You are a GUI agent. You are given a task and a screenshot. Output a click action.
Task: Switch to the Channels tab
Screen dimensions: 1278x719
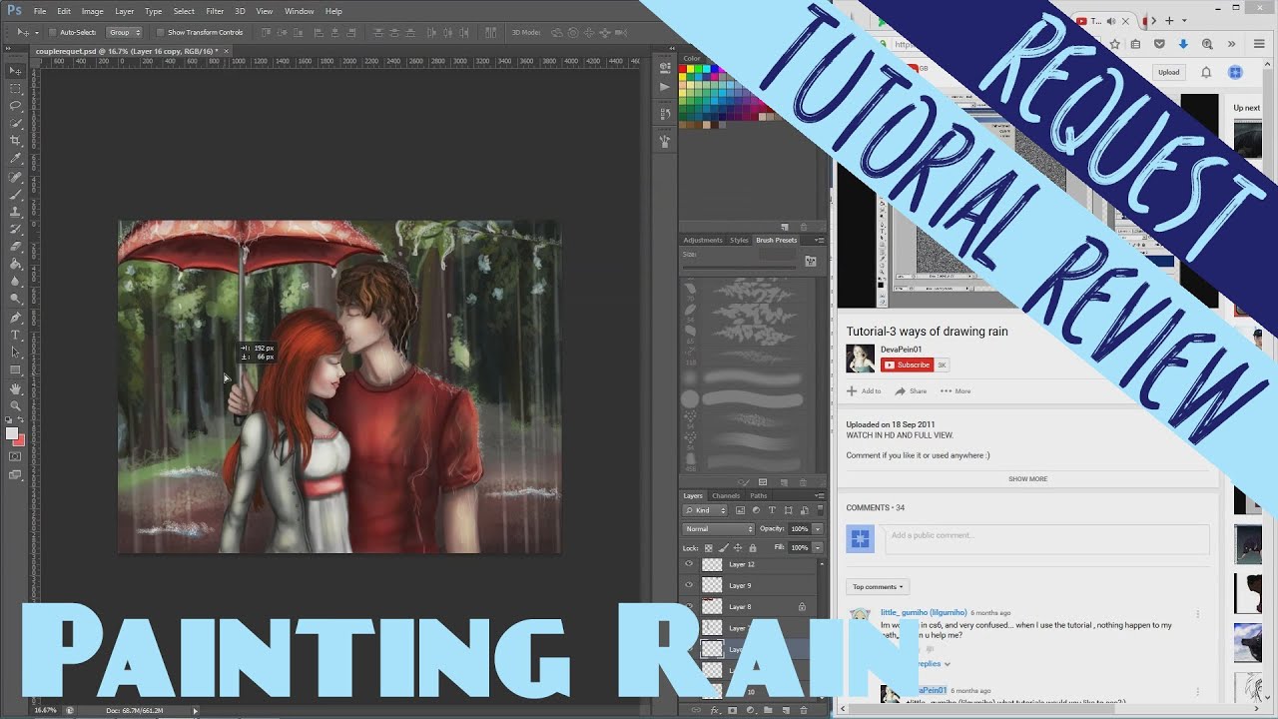pyautogui.click(x=726, y=495)
